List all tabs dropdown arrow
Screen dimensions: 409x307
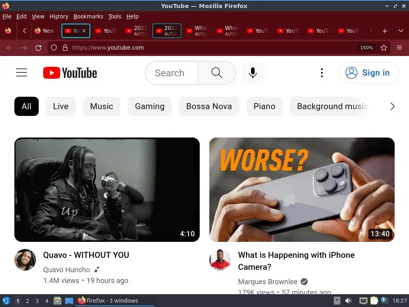tap(401, 31)
